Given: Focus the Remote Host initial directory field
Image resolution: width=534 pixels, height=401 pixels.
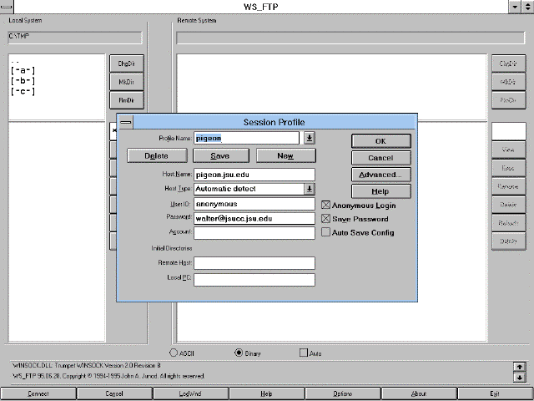Looking at the screenshot, I should coord(254,263).
